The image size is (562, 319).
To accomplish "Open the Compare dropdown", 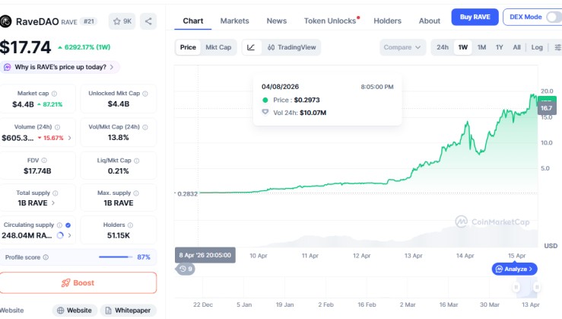I will click(402, 47).
